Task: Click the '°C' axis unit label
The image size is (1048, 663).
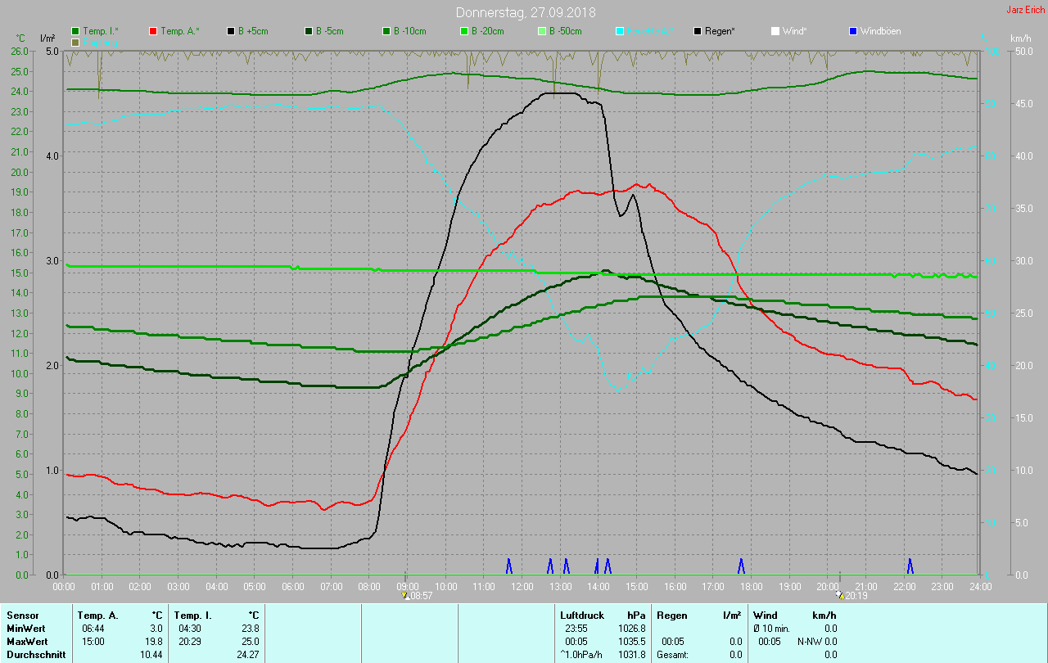Action: (20, 38)
